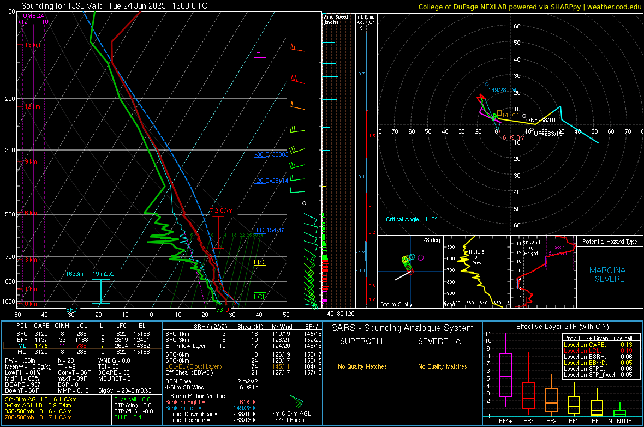Click the 1km & 6km AGL wind barb symbol
This screenshot has width=644, height=427.
pos(296,401)
